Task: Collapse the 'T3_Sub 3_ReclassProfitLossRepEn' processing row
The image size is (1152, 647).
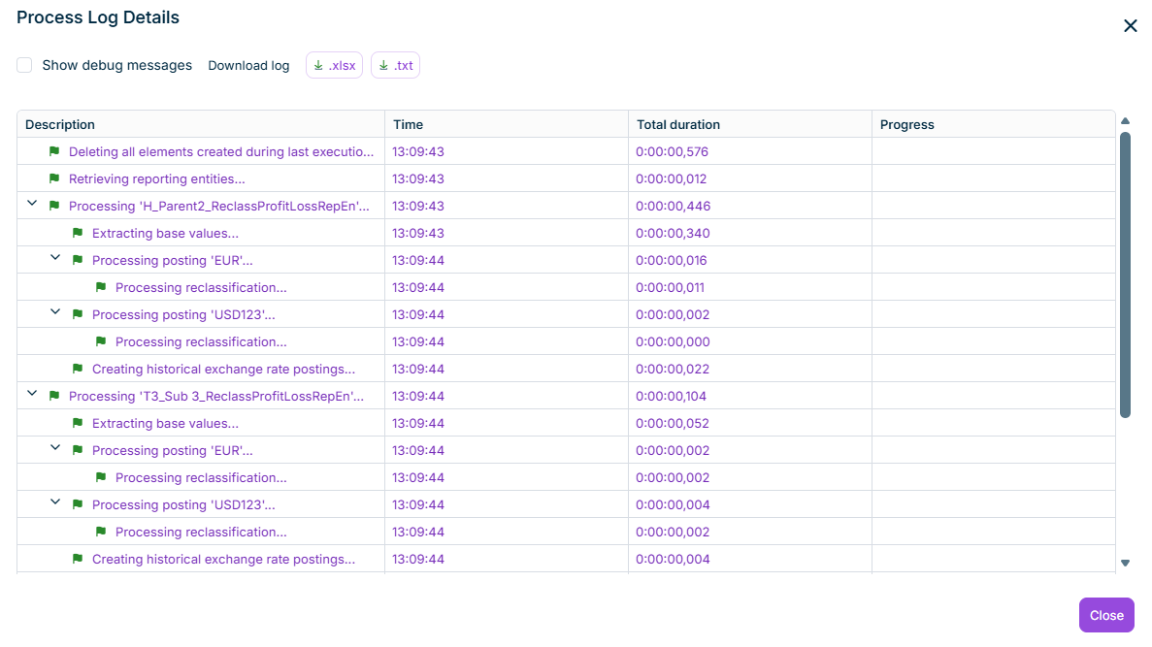Action: (x=32, y=394)
